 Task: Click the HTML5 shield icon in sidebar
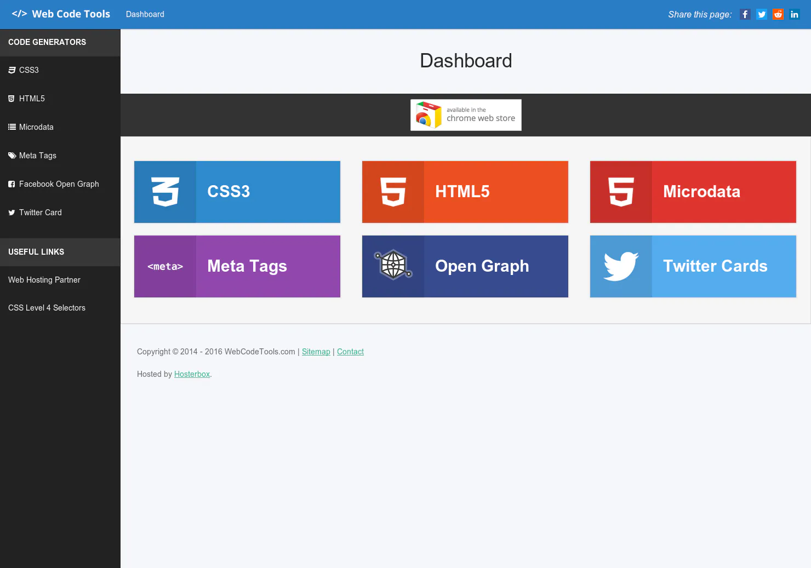click(x=12, y=99)
